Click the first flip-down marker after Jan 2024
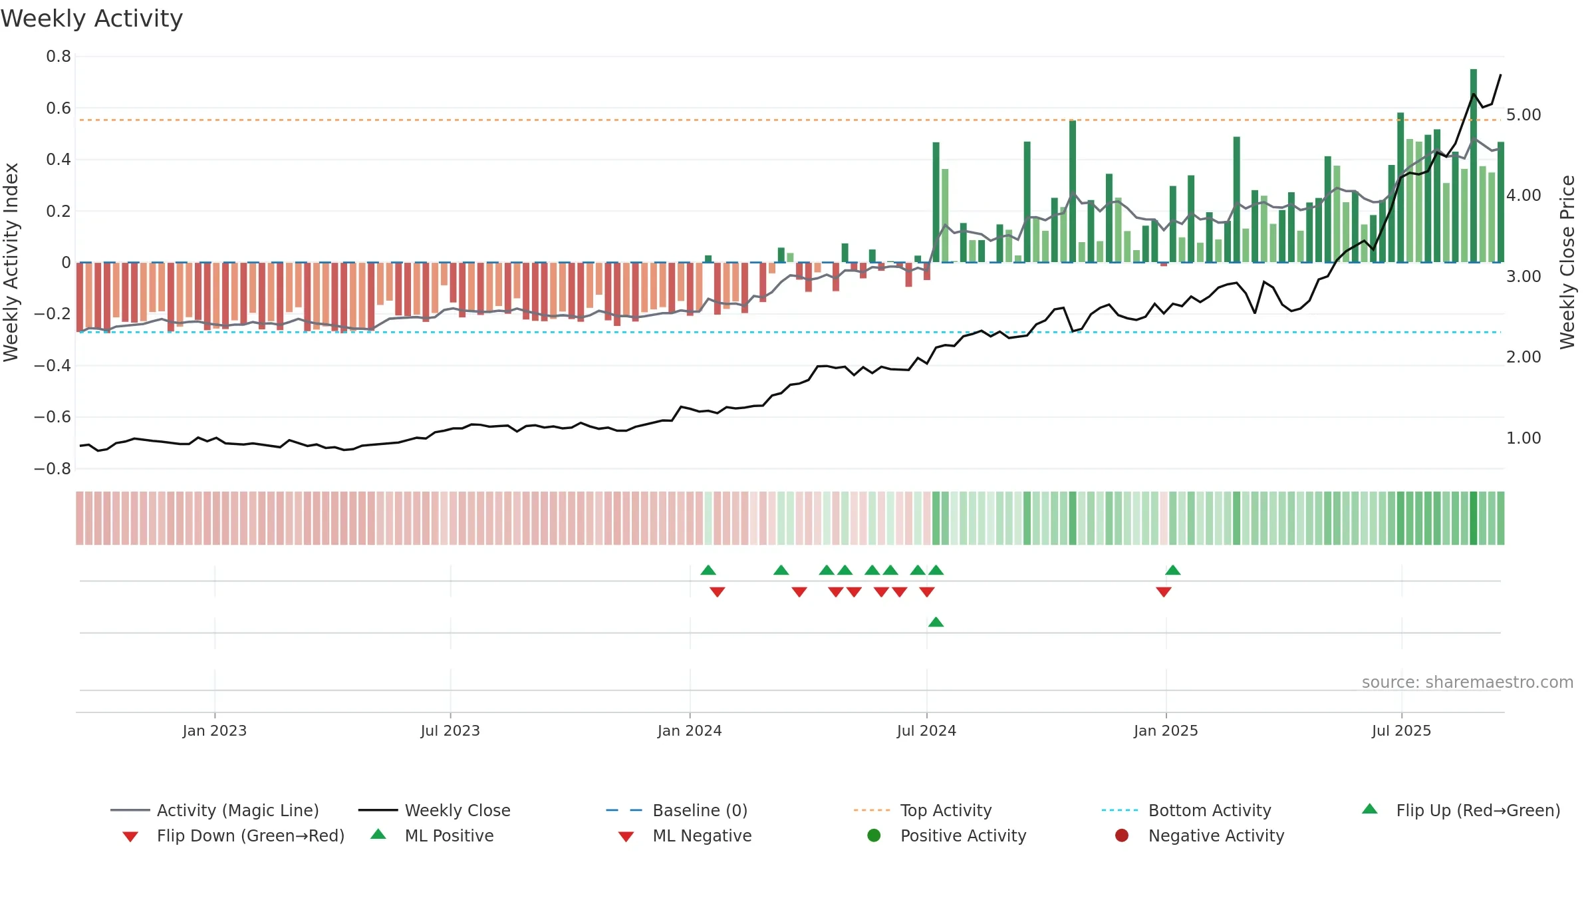The height and width of the screenshot is (898, 1596). (x=718, y=592)
